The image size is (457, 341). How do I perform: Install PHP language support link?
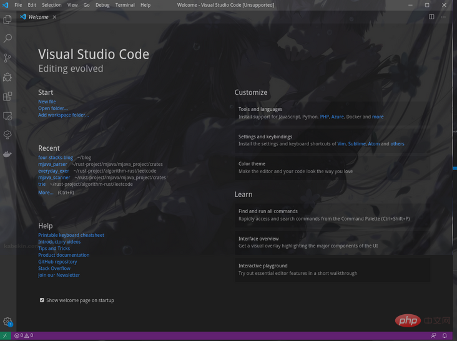(x=325, y=117)
